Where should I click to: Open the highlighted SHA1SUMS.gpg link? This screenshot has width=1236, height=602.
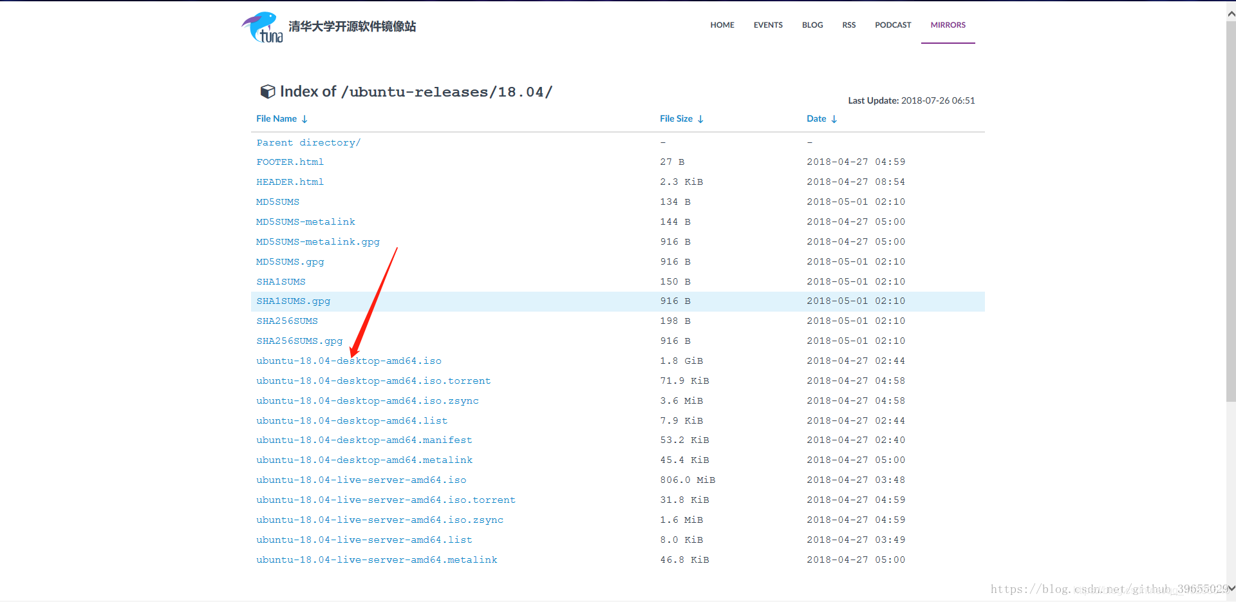(294, 301)
